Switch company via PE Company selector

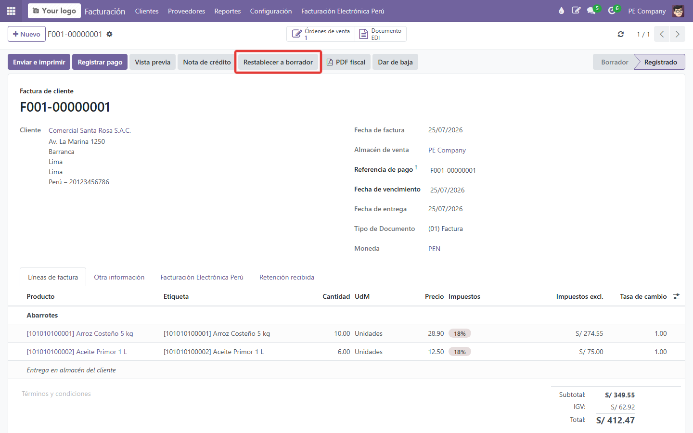click(647, 11)
